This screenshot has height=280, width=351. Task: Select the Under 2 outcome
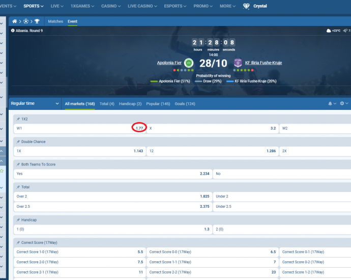tap(282, 196)
